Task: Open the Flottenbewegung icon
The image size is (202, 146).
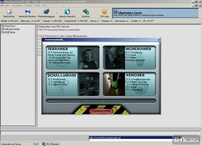Action: [46, 11]
